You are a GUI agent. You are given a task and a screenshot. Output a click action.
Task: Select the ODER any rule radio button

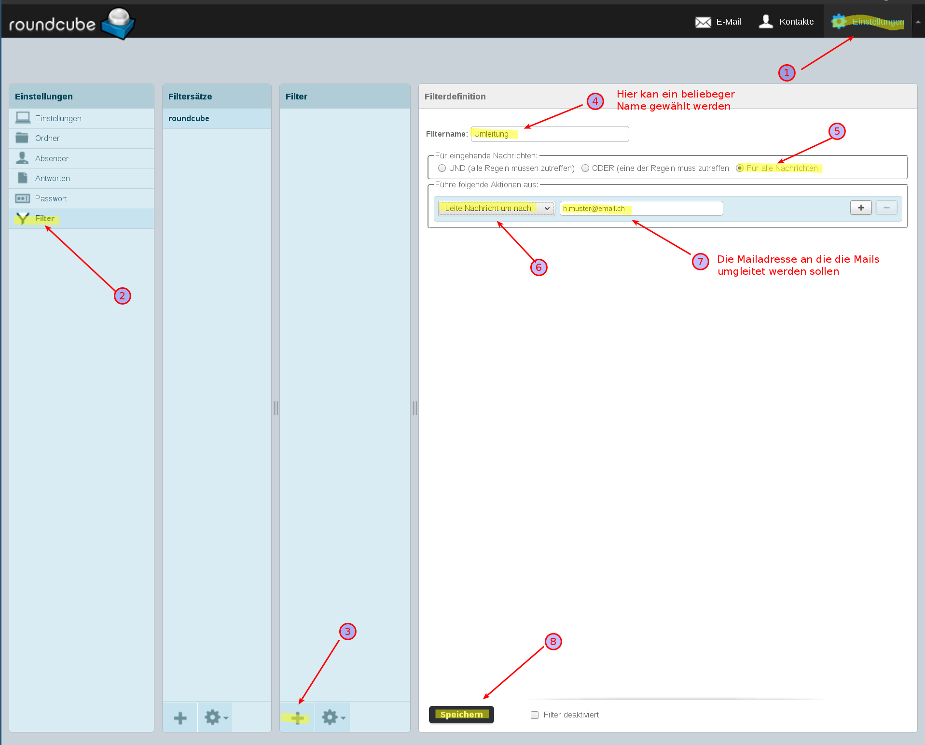(585, 168)
